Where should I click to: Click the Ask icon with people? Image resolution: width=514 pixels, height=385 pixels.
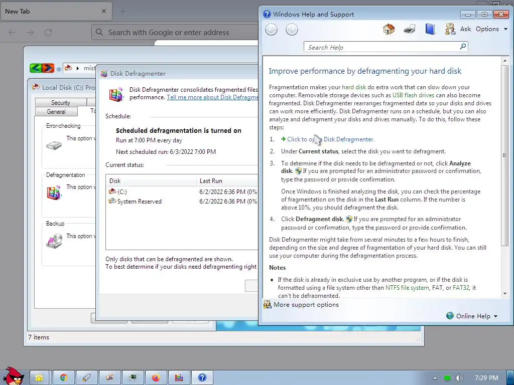coord(450,29)
